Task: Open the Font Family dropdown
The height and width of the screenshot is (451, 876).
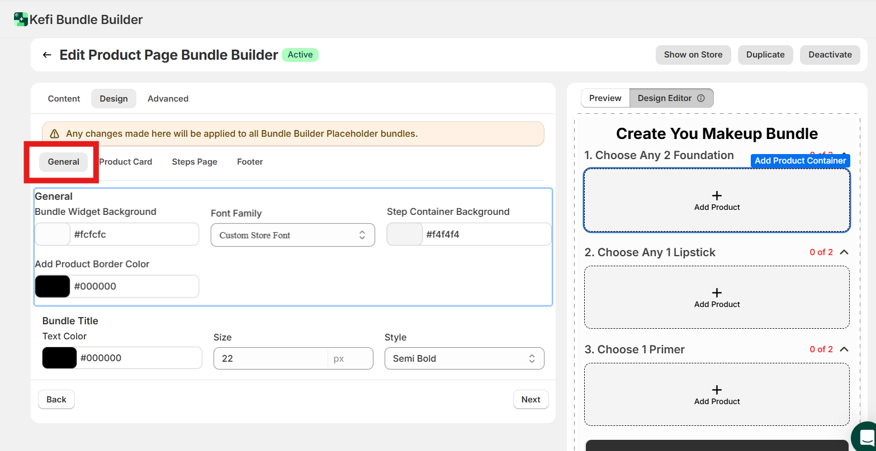Action: (292, 235)
